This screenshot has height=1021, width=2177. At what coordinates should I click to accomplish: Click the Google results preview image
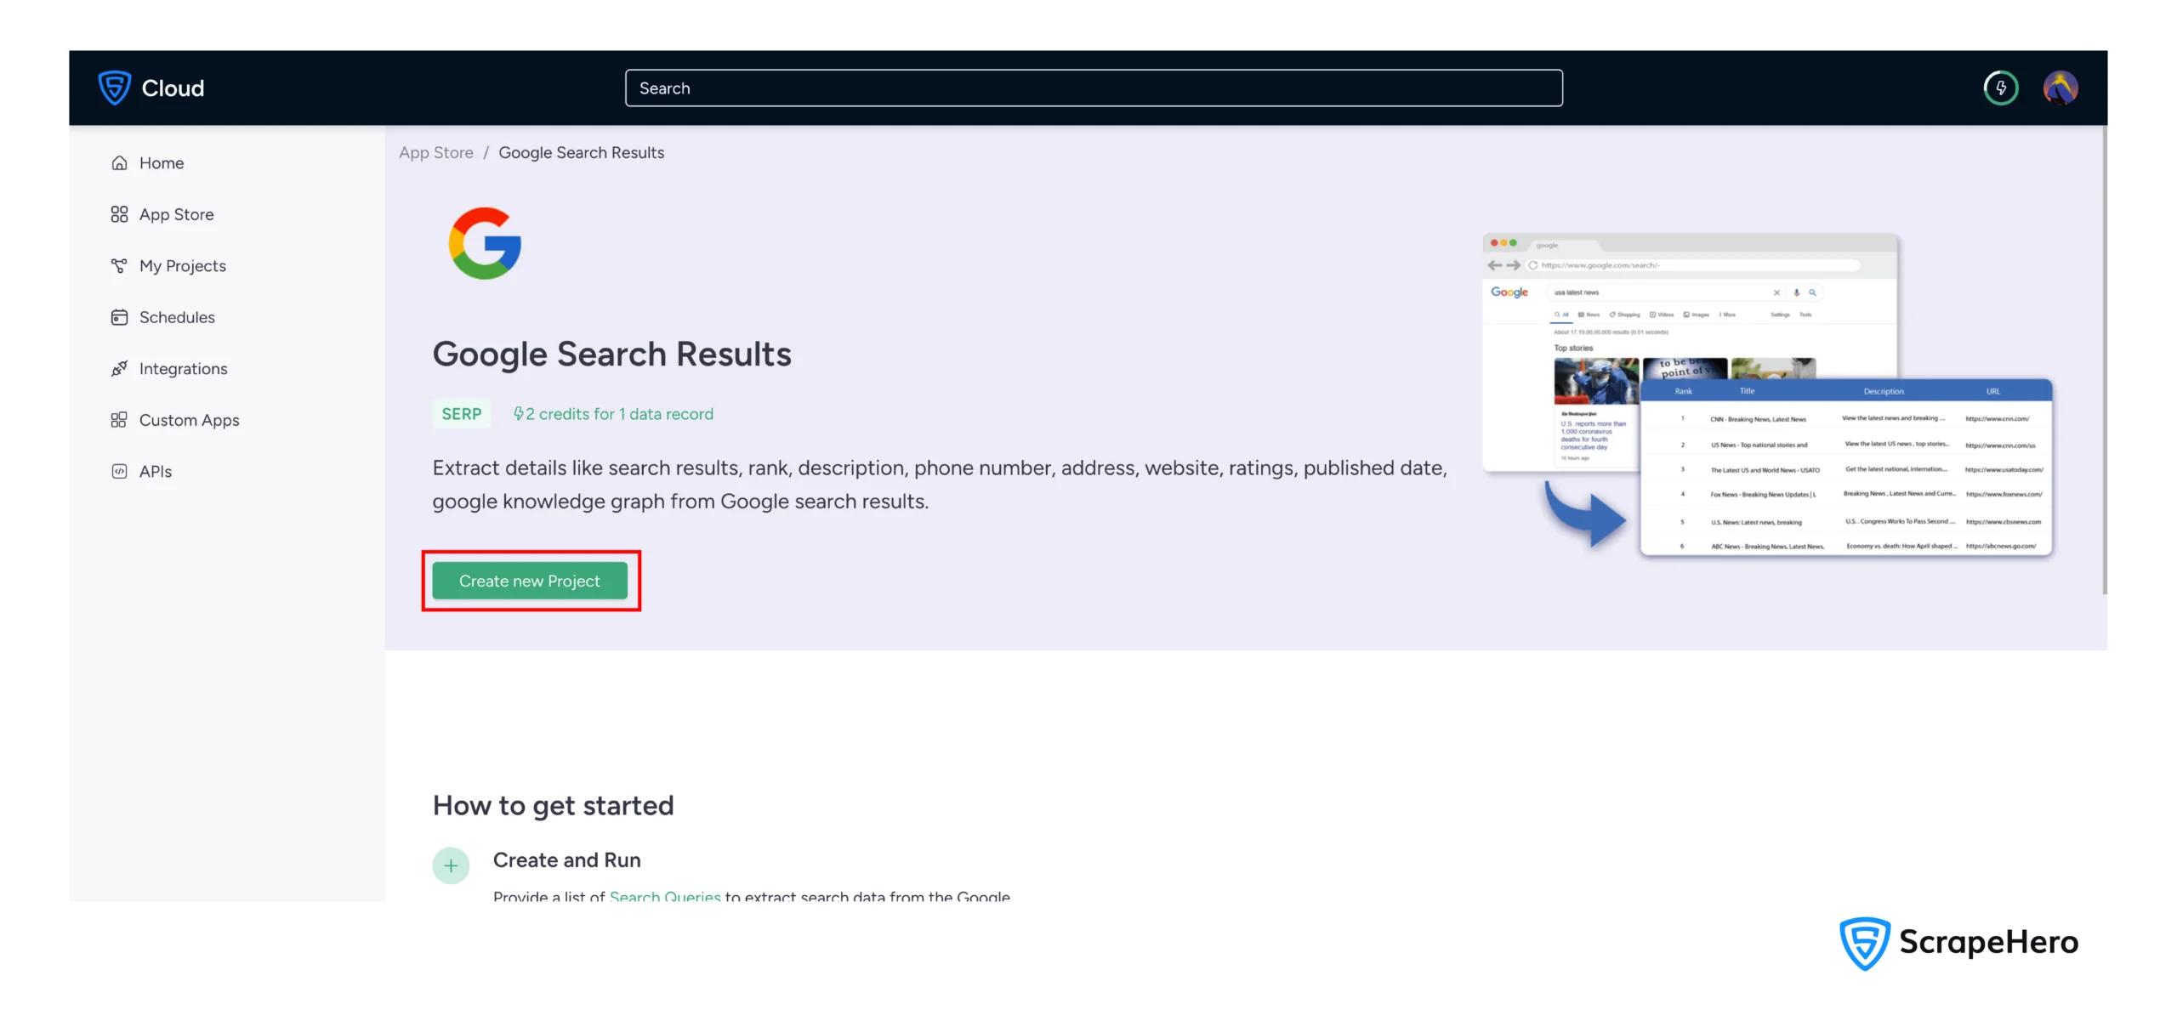[x=1767, y=395]
